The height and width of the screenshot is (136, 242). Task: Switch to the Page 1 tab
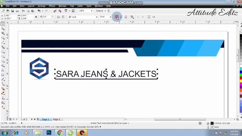46,119
